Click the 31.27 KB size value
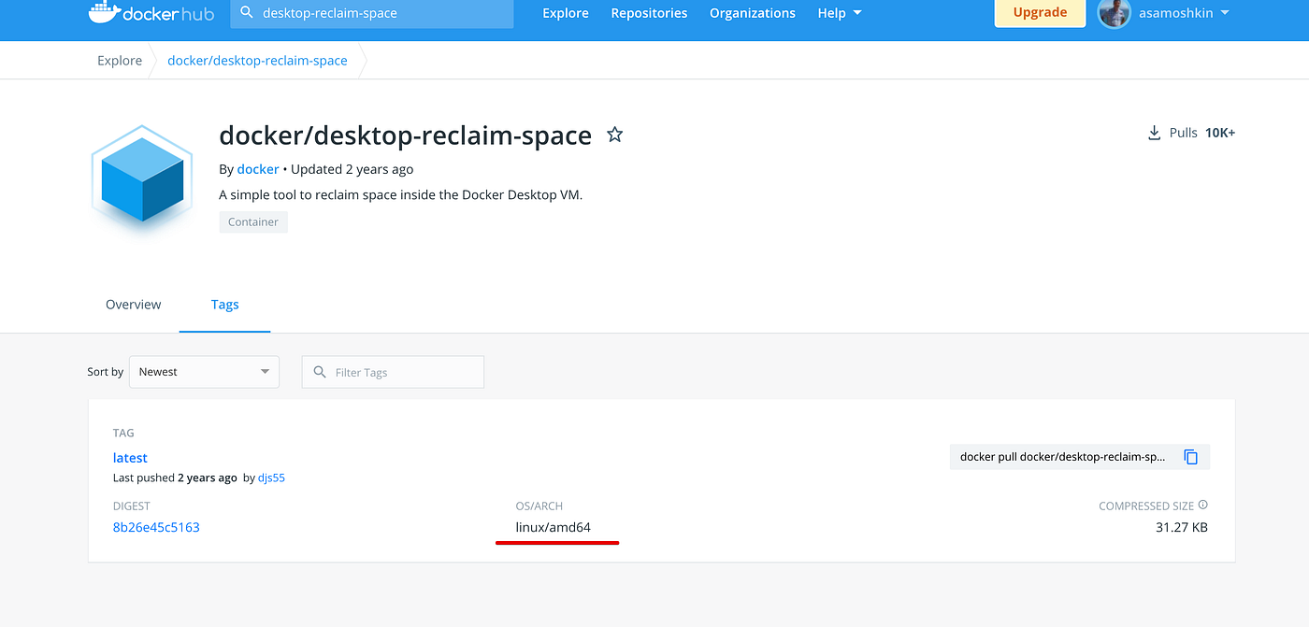This screenshot has width=1309, height=627. coord(1182,527)
